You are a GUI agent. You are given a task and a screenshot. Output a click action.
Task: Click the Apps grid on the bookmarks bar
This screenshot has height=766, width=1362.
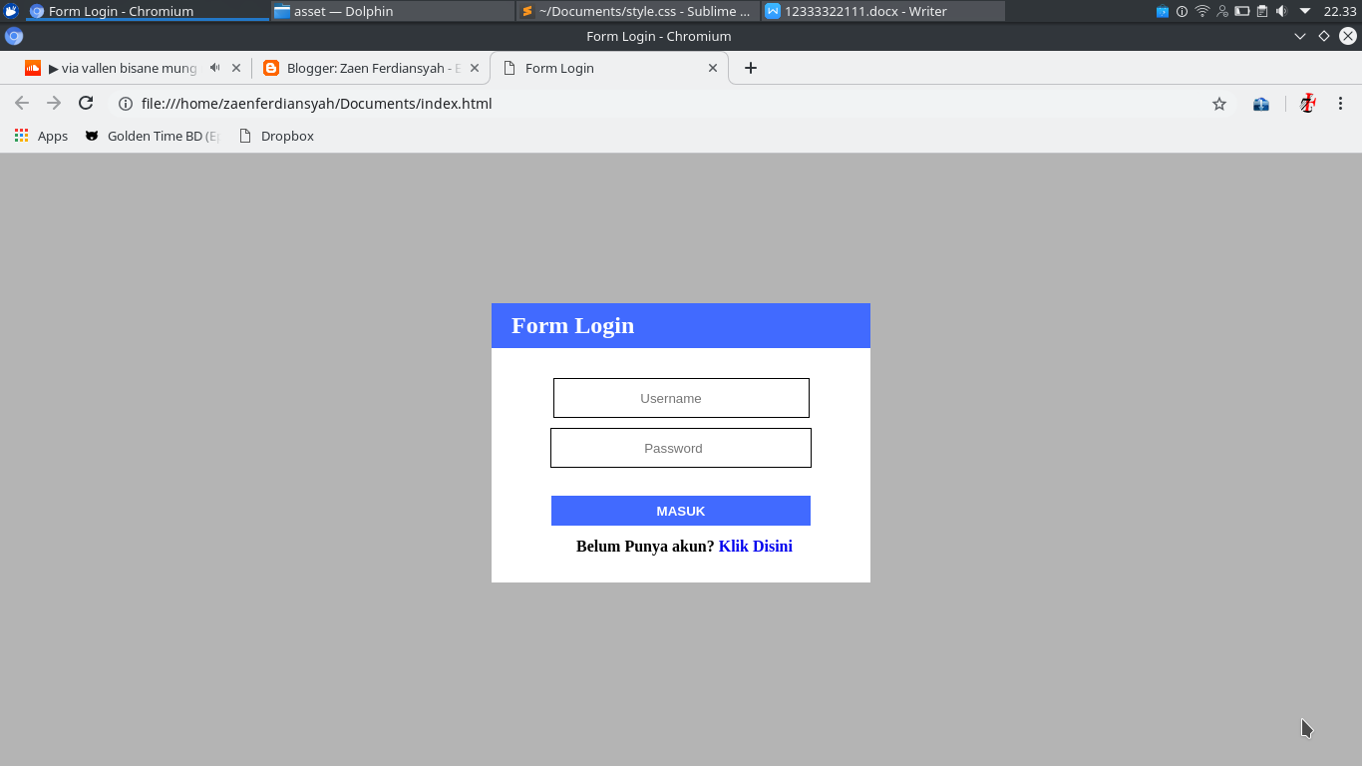point(21,135)
